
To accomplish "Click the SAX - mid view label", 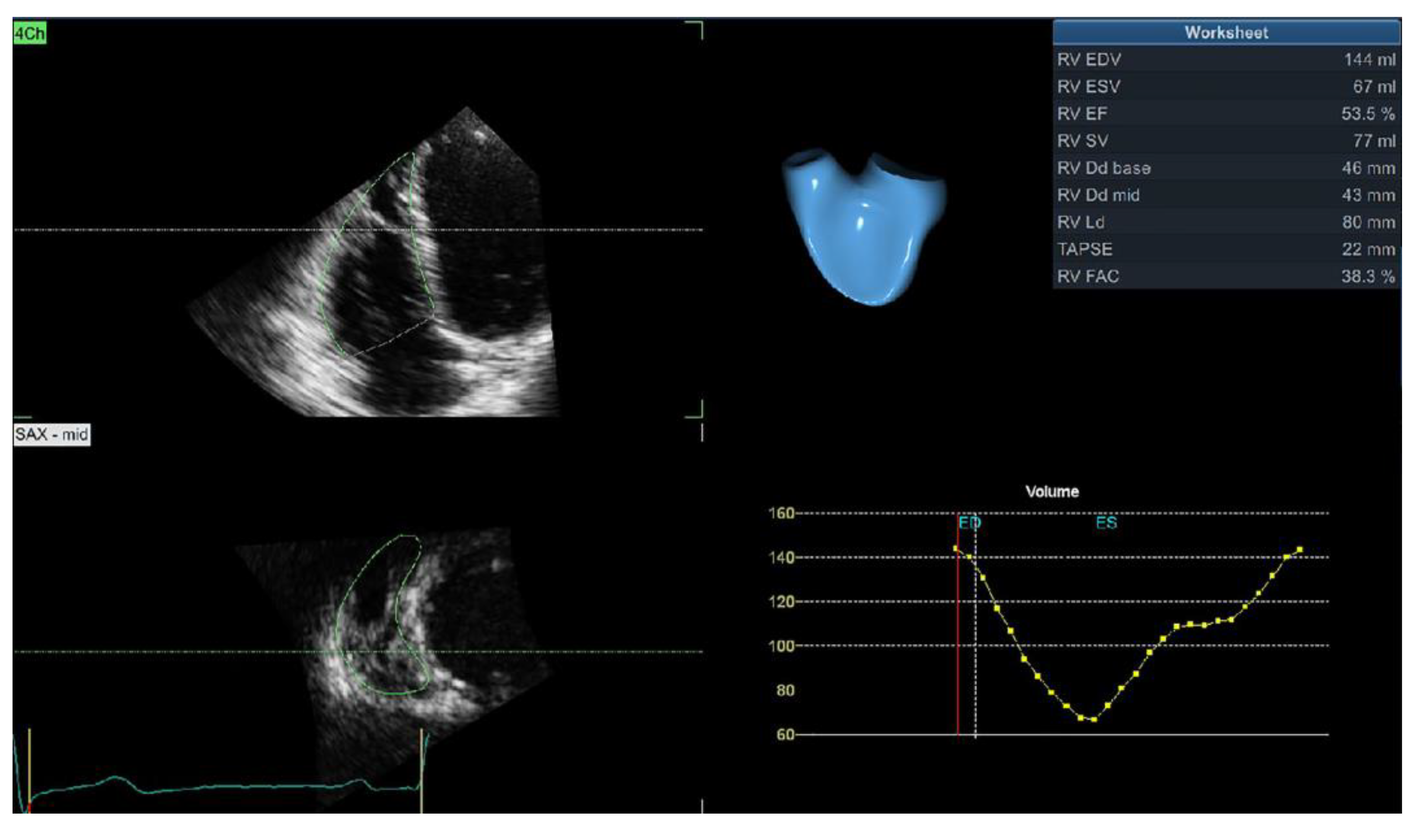I will [x=51, y=435].
